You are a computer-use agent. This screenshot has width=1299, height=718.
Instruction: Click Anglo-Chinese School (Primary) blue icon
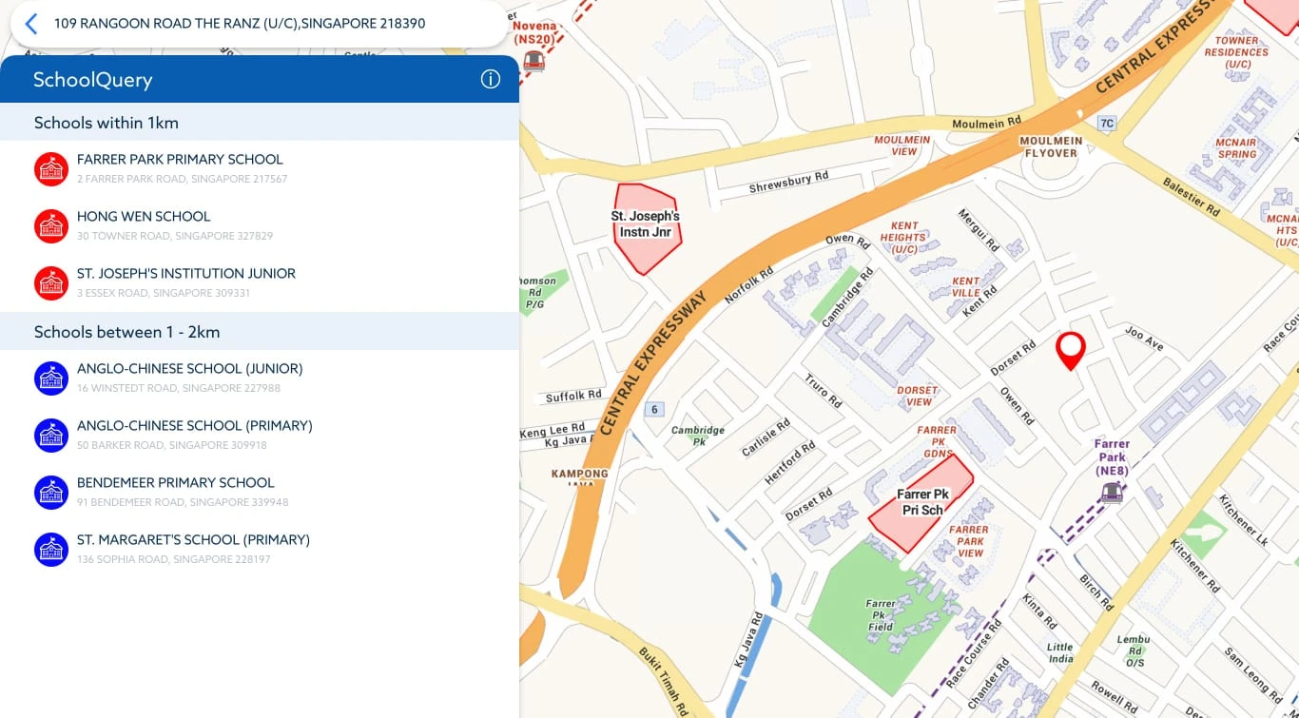tap(51, 436)
